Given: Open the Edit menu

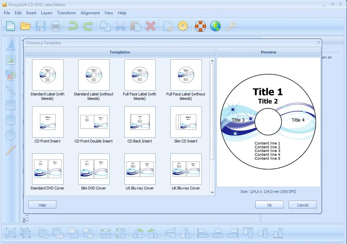Looking at the screenshot, I should [18, 13].
